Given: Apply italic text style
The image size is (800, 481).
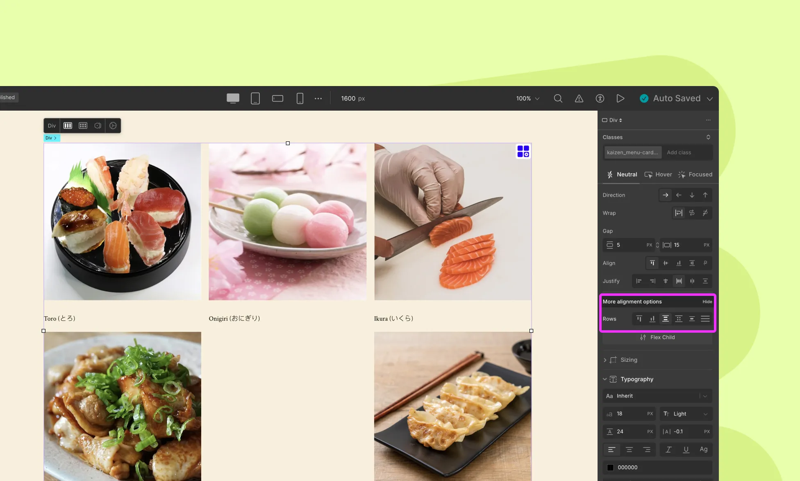Looking at the screenshot, I should click(x=668, y=449).
